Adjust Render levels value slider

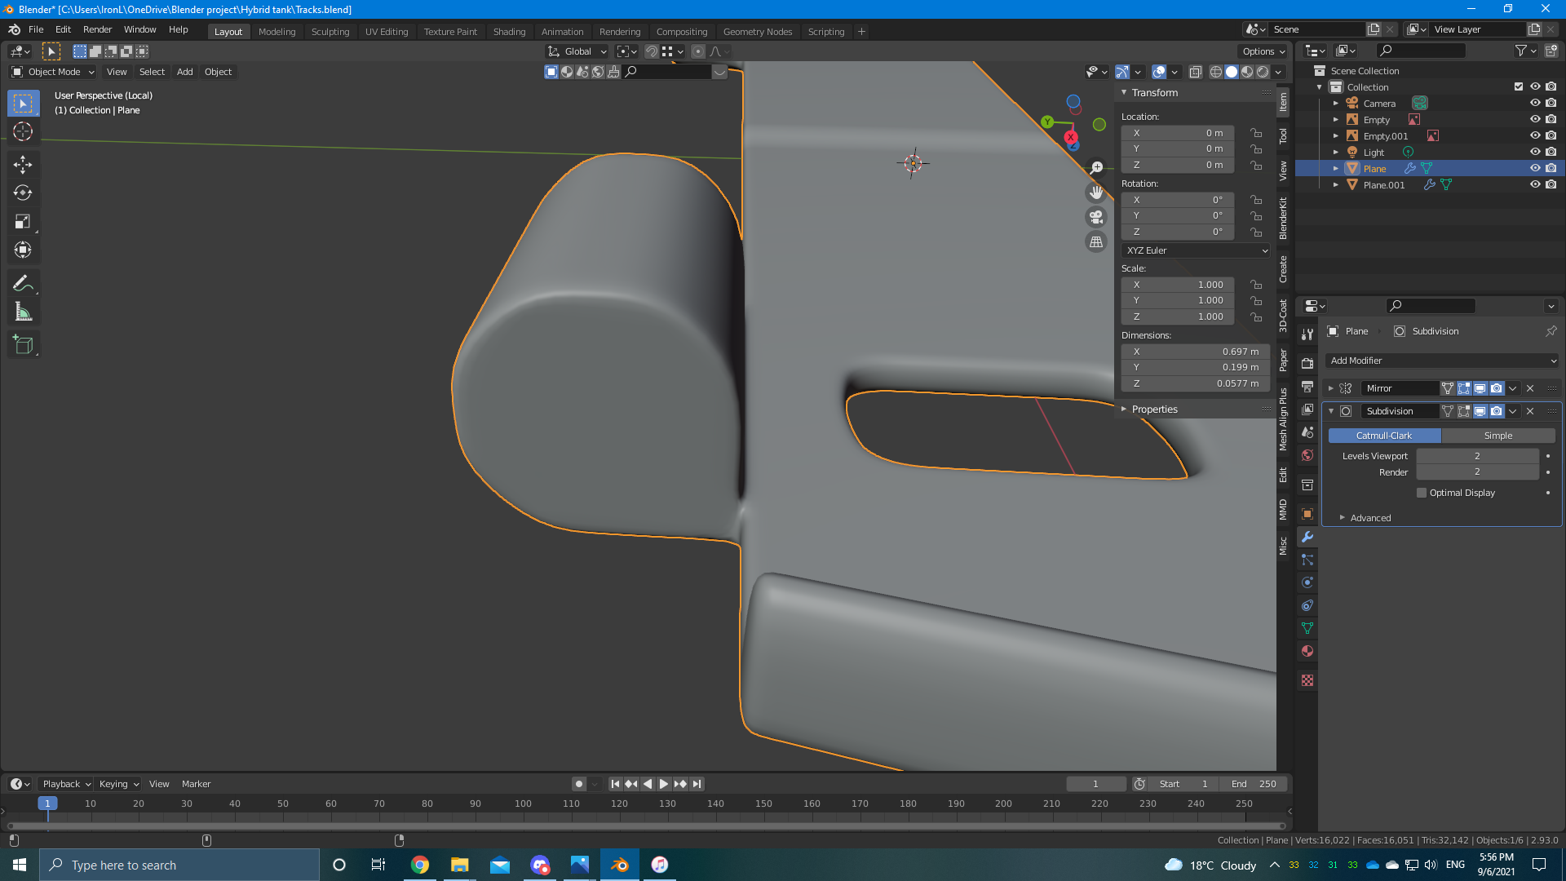(1477, 472)
